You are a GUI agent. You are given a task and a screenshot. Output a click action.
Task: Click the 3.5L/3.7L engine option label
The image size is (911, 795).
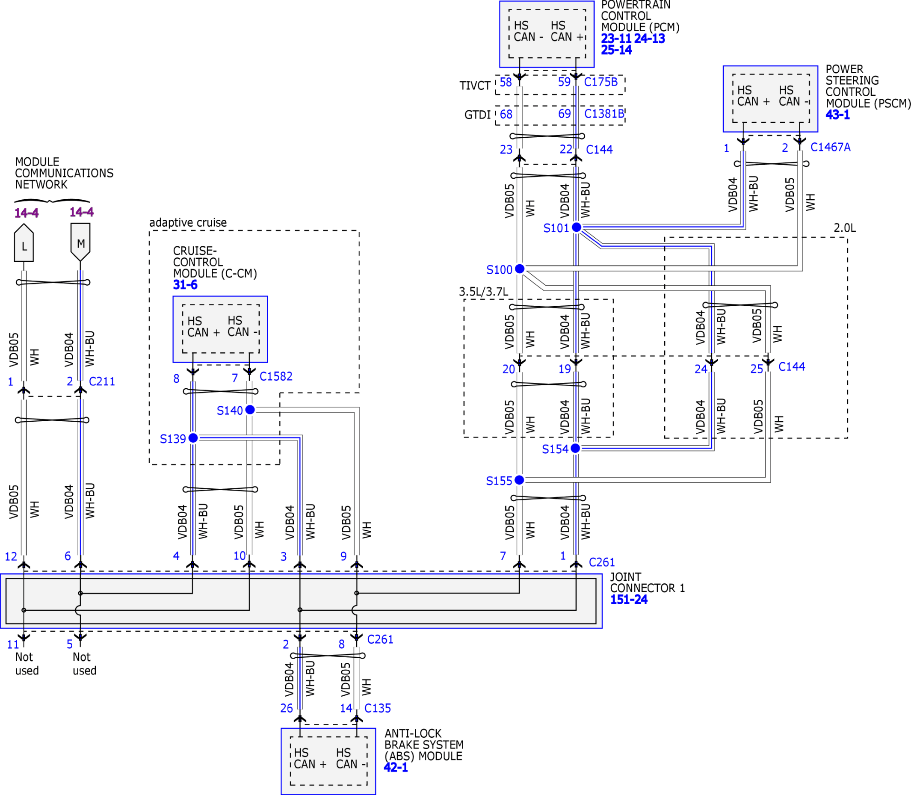pyautogui.click(x=483, y=292)
